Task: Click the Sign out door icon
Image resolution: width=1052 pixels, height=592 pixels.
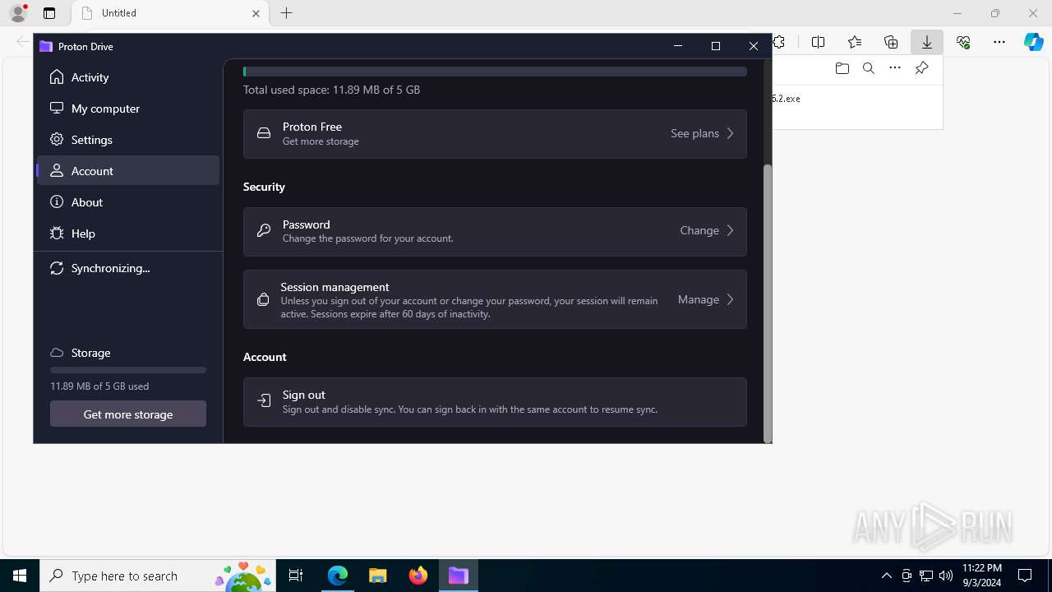Action: (x=264, y=401)
